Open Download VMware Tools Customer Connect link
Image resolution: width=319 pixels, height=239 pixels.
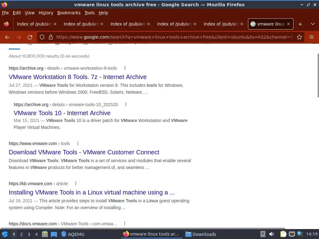(84, 152)
